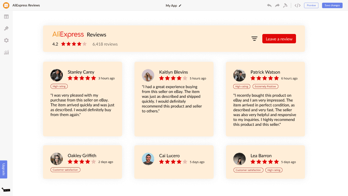Click Lea Barron's avatar
The width and height of the screenshot is (348, 196).
tap(239, 159)
